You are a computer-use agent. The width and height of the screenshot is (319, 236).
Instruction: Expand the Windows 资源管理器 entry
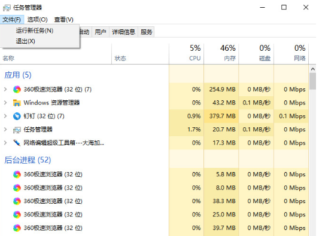[x=5, y=103]
